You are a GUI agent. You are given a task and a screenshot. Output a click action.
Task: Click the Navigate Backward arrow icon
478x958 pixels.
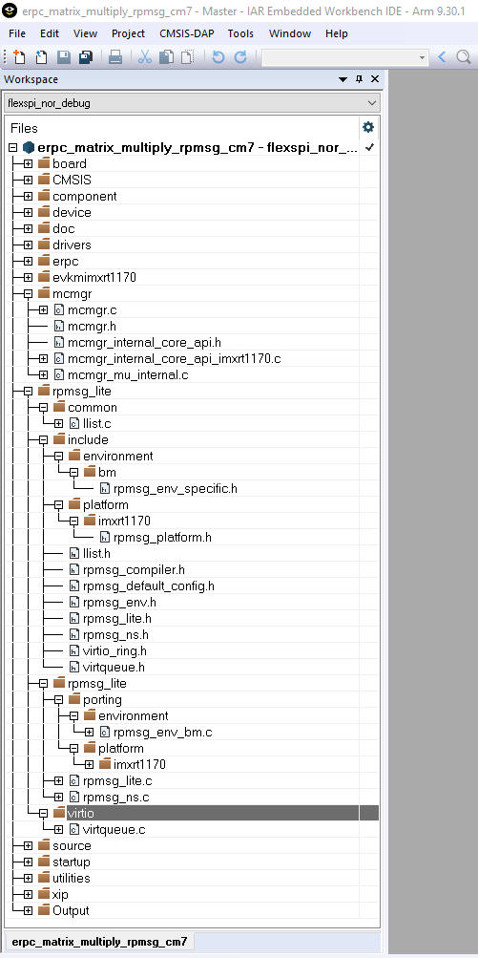pos(442,57)
